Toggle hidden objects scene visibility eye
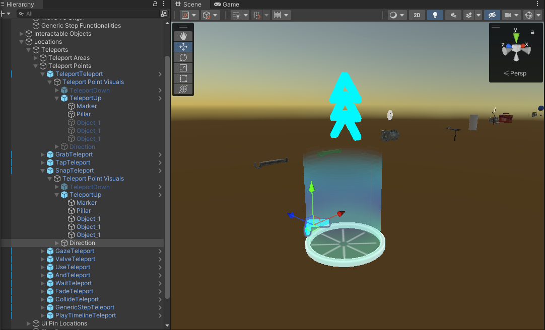Image resolution: width=545 pixels, height=330 pixels. pos(492,15)
